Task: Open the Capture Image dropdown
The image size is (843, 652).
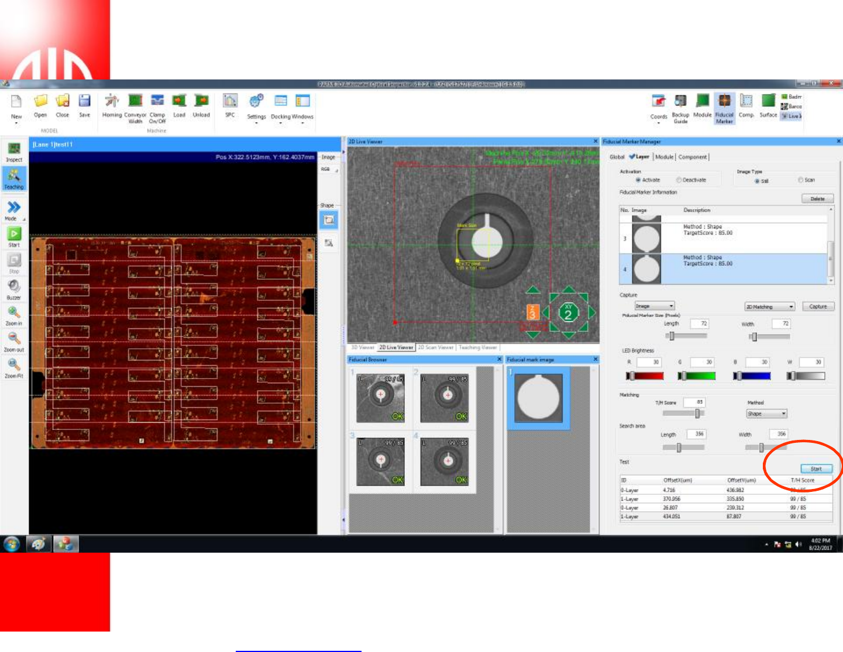Action: click(655, 306)
